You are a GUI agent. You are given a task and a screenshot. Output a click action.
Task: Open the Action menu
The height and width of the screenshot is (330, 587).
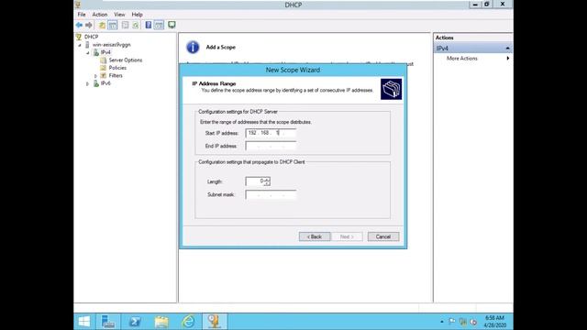click(x=100, y=15)
